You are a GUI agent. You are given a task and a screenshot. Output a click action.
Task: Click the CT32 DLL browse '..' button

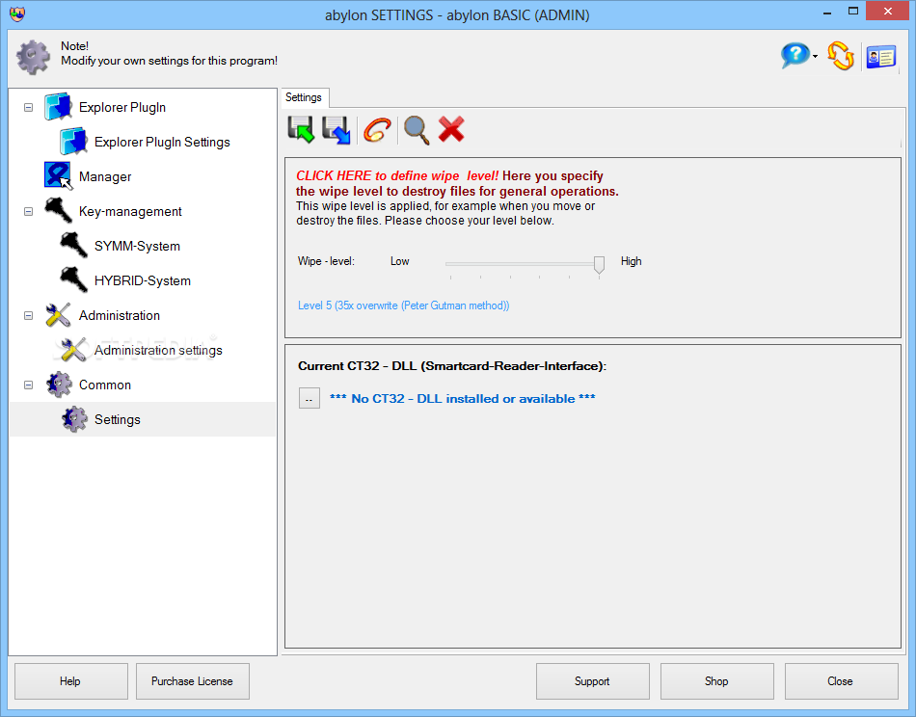point(310,398)
